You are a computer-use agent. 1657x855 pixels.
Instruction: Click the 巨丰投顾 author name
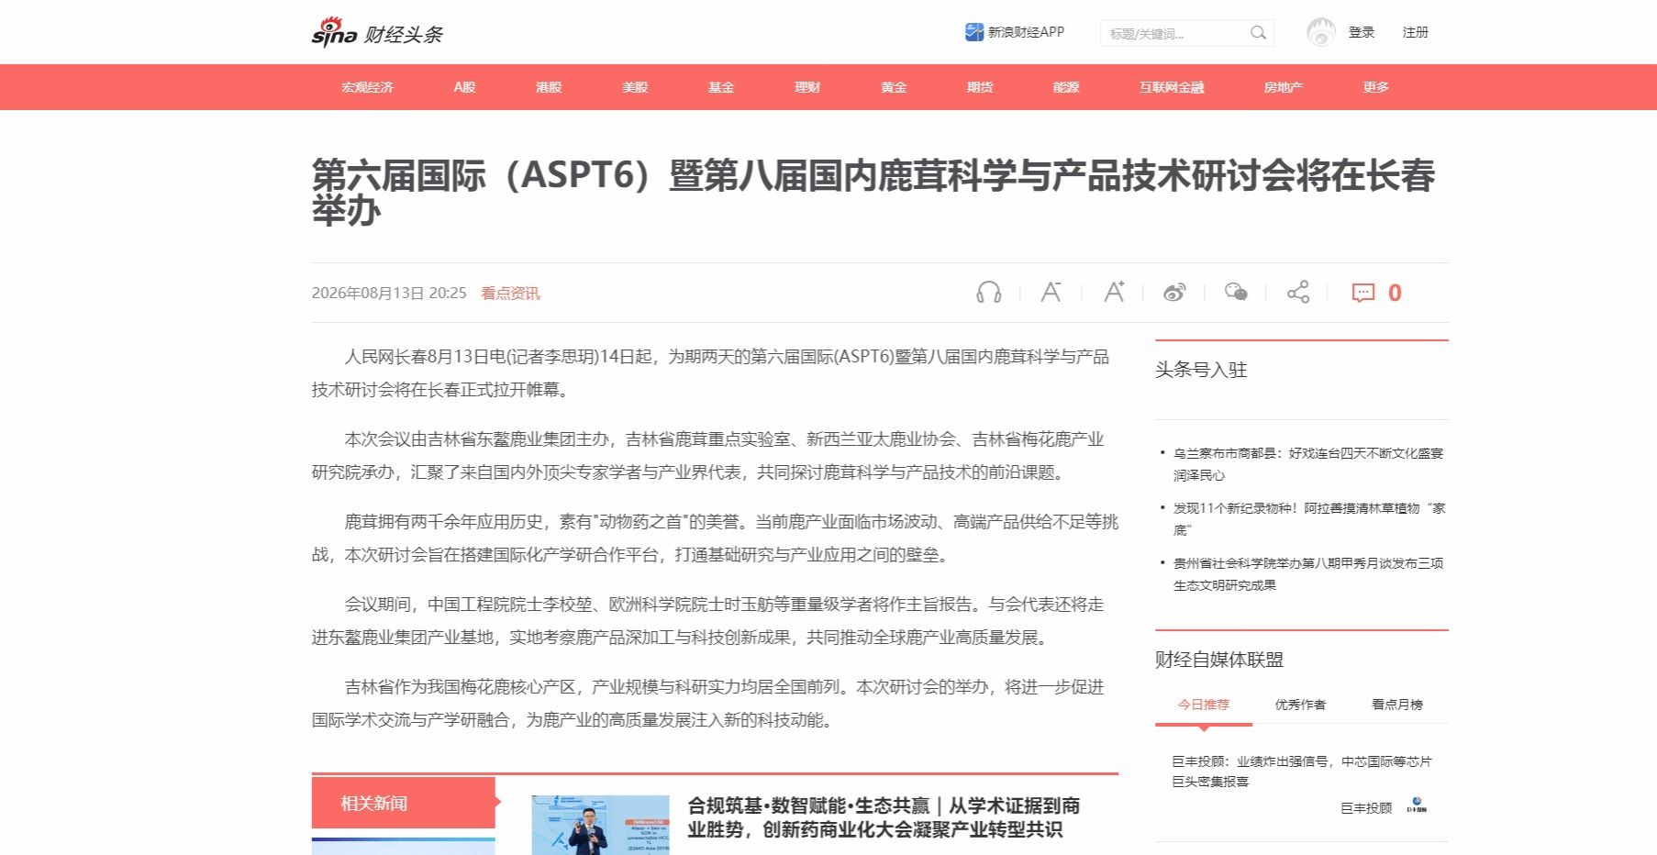coord(1366,808)
